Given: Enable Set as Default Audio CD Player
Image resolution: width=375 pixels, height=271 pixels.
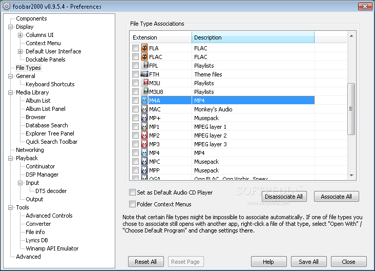Looking at the screenshot, I should tap(132, 192).
